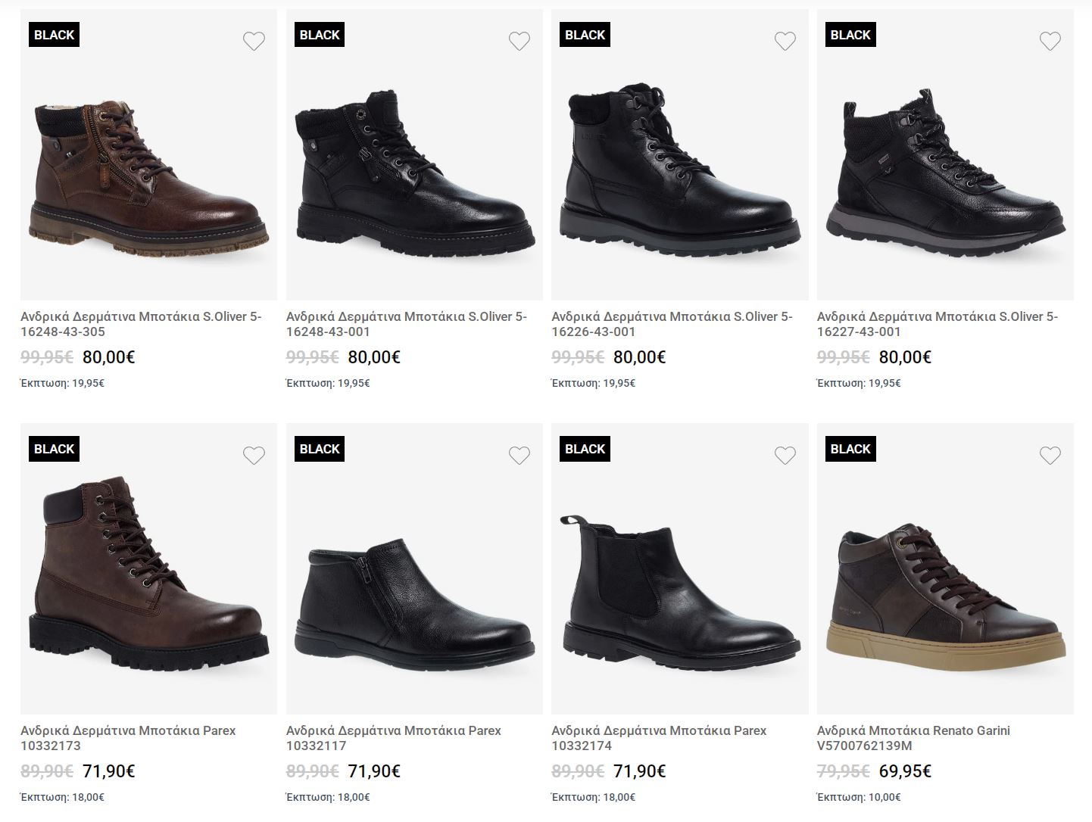Viewport: 1092px width, 822px height.
Task: Click the S.Oliver 5-16226-43-001 product title
Action: tap(672, 324)
